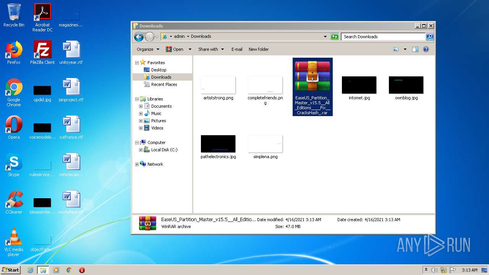Open Internet Explorer from taskbar
The image size is (489, 275).
click(x=30, y=270)
